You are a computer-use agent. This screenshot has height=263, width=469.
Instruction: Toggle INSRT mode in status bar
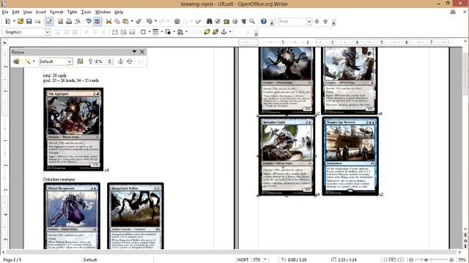243,260
